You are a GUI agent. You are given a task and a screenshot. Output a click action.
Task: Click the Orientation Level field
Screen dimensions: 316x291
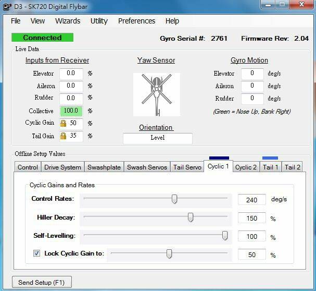pos(158,138)
